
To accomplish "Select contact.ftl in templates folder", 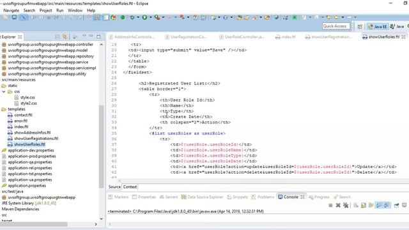I will tap(23, 115).
